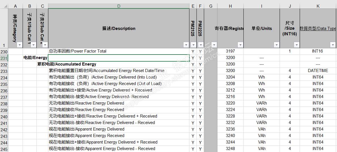Select column H header
Screen dimensions: 337x152
click(230, 6)
